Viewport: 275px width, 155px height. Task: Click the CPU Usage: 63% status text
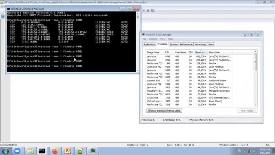(172, 120)
